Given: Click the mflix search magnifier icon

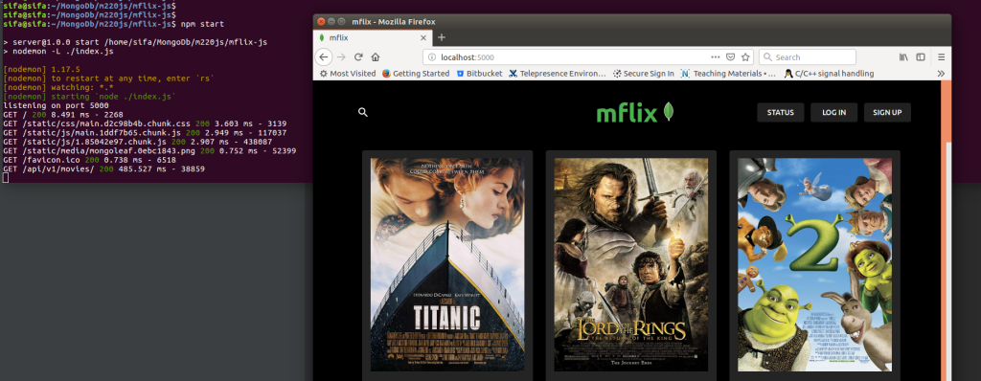Looking at the screenshot, I should 363,113.
